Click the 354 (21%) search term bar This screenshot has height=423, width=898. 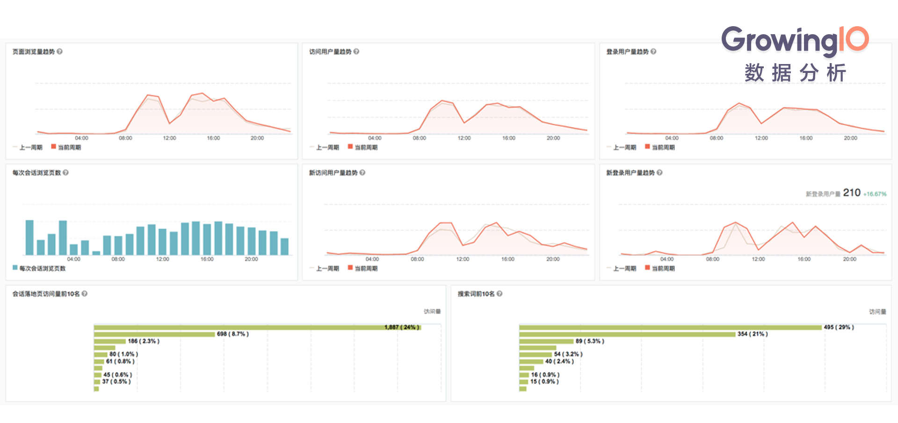627,334
